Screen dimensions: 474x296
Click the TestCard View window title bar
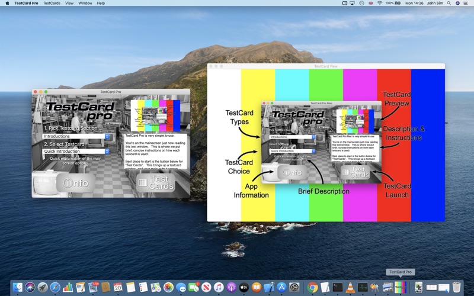326,66
